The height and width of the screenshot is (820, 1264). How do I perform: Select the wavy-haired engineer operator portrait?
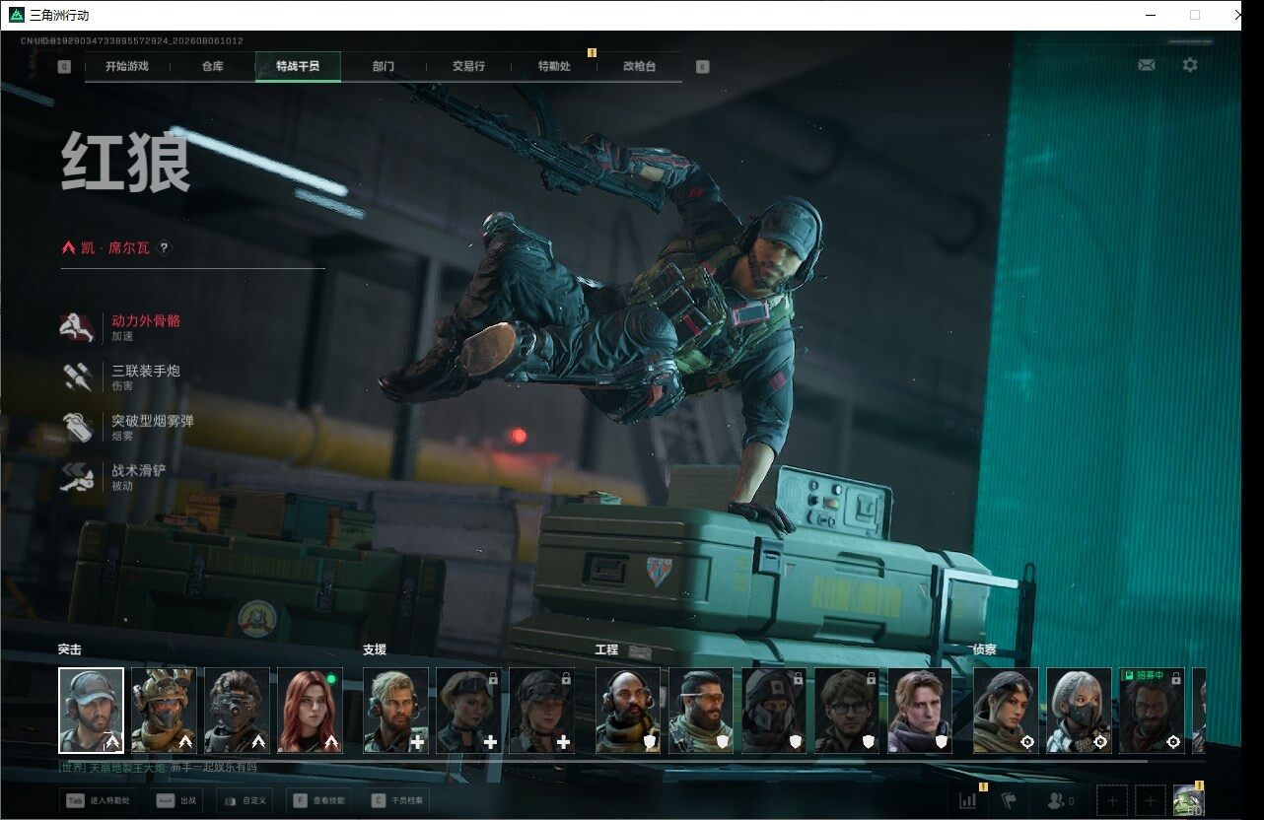[x=920, y=711]
